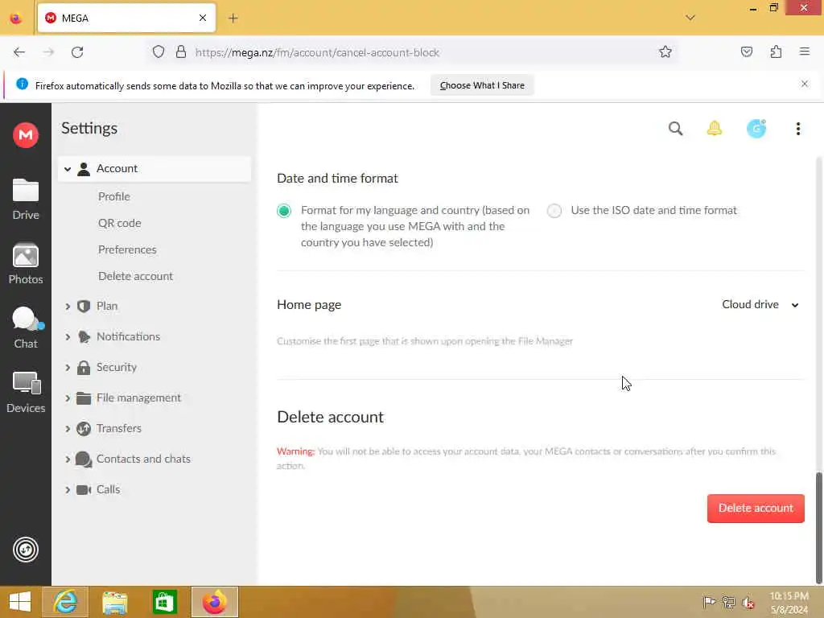
Task: Open the Home page Cloud drive dropdown
Action: tap(760, 305)
